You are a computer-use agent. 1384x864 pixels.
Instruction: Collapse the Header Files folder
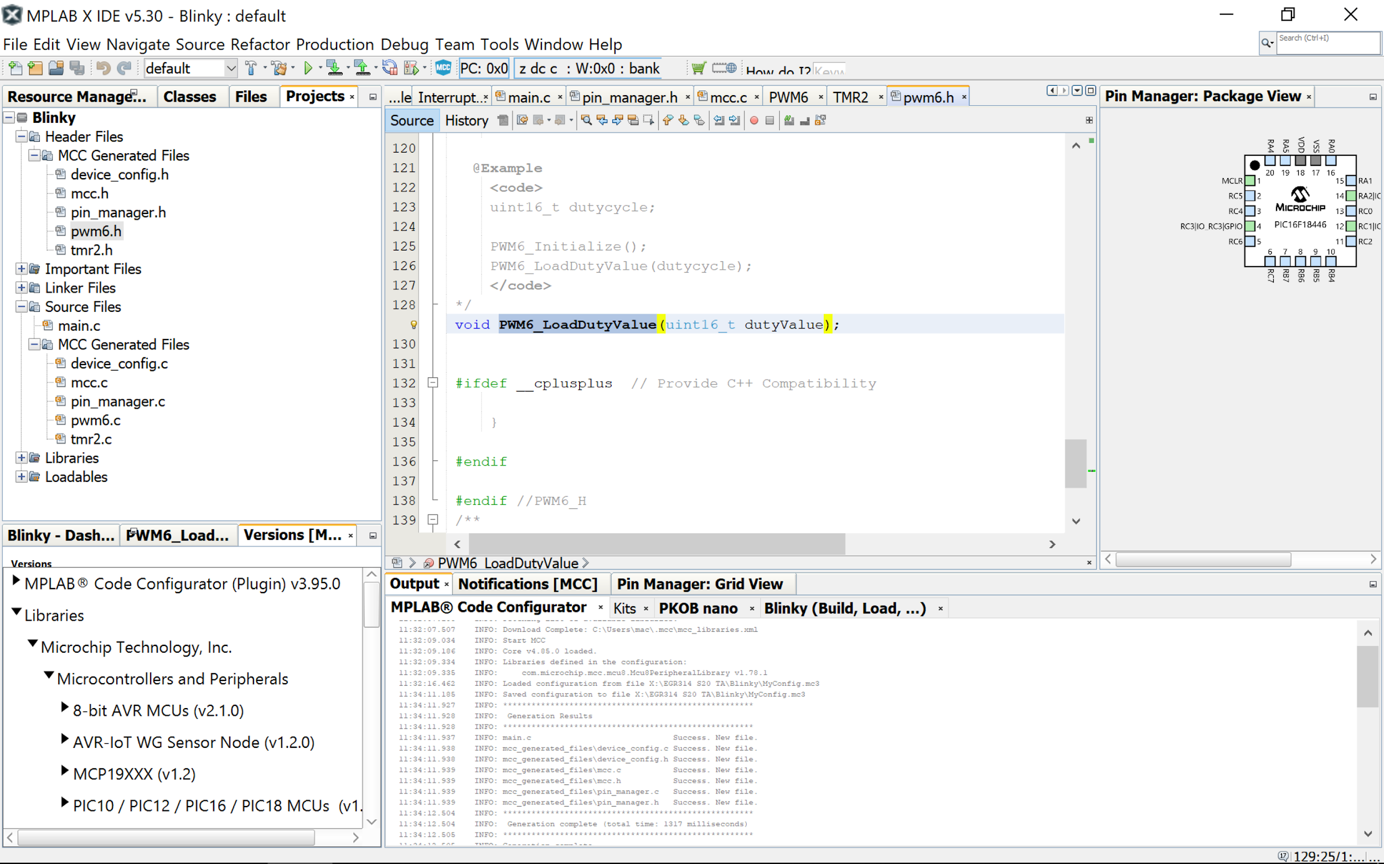pos(21,136)
